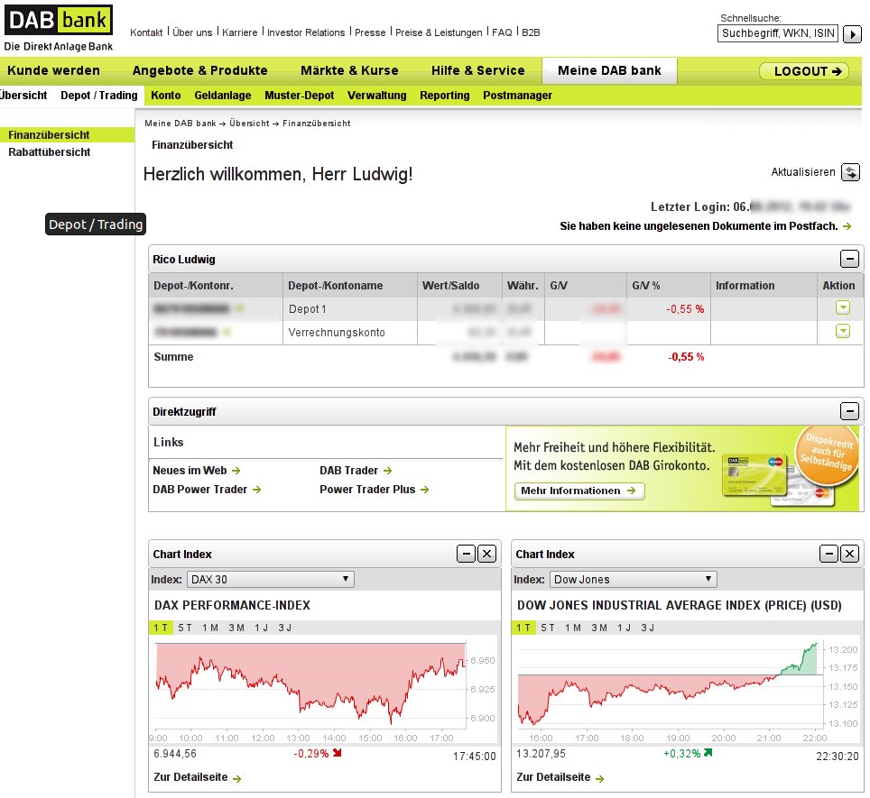Click arrow icon next to unread documents message
Image resolution: width=870 pixels, height=798 pixels.
(x=847, y=226)
